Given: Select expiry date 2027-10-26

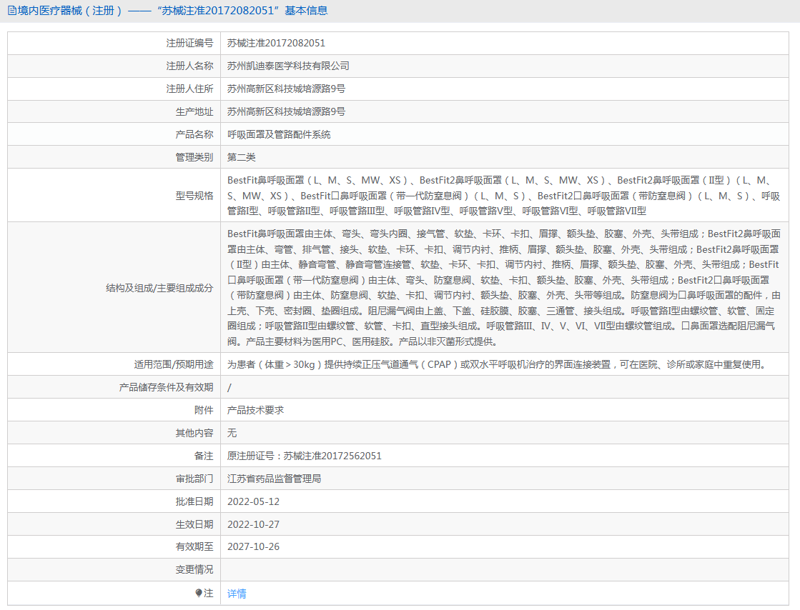Looking at the screenshot, I should [254, 547].
